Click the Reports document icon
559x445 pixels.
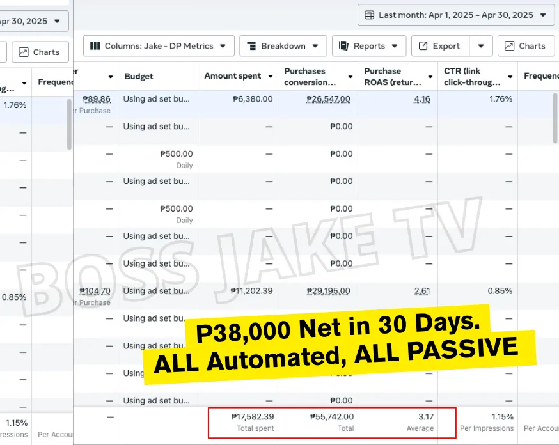click(x=343, y=45)
